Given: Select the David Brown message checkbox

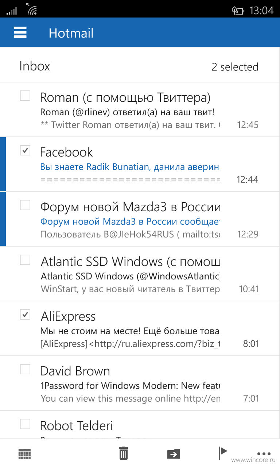Looking at the screenshot, I should pyautogui.click(x=25, y=369).
